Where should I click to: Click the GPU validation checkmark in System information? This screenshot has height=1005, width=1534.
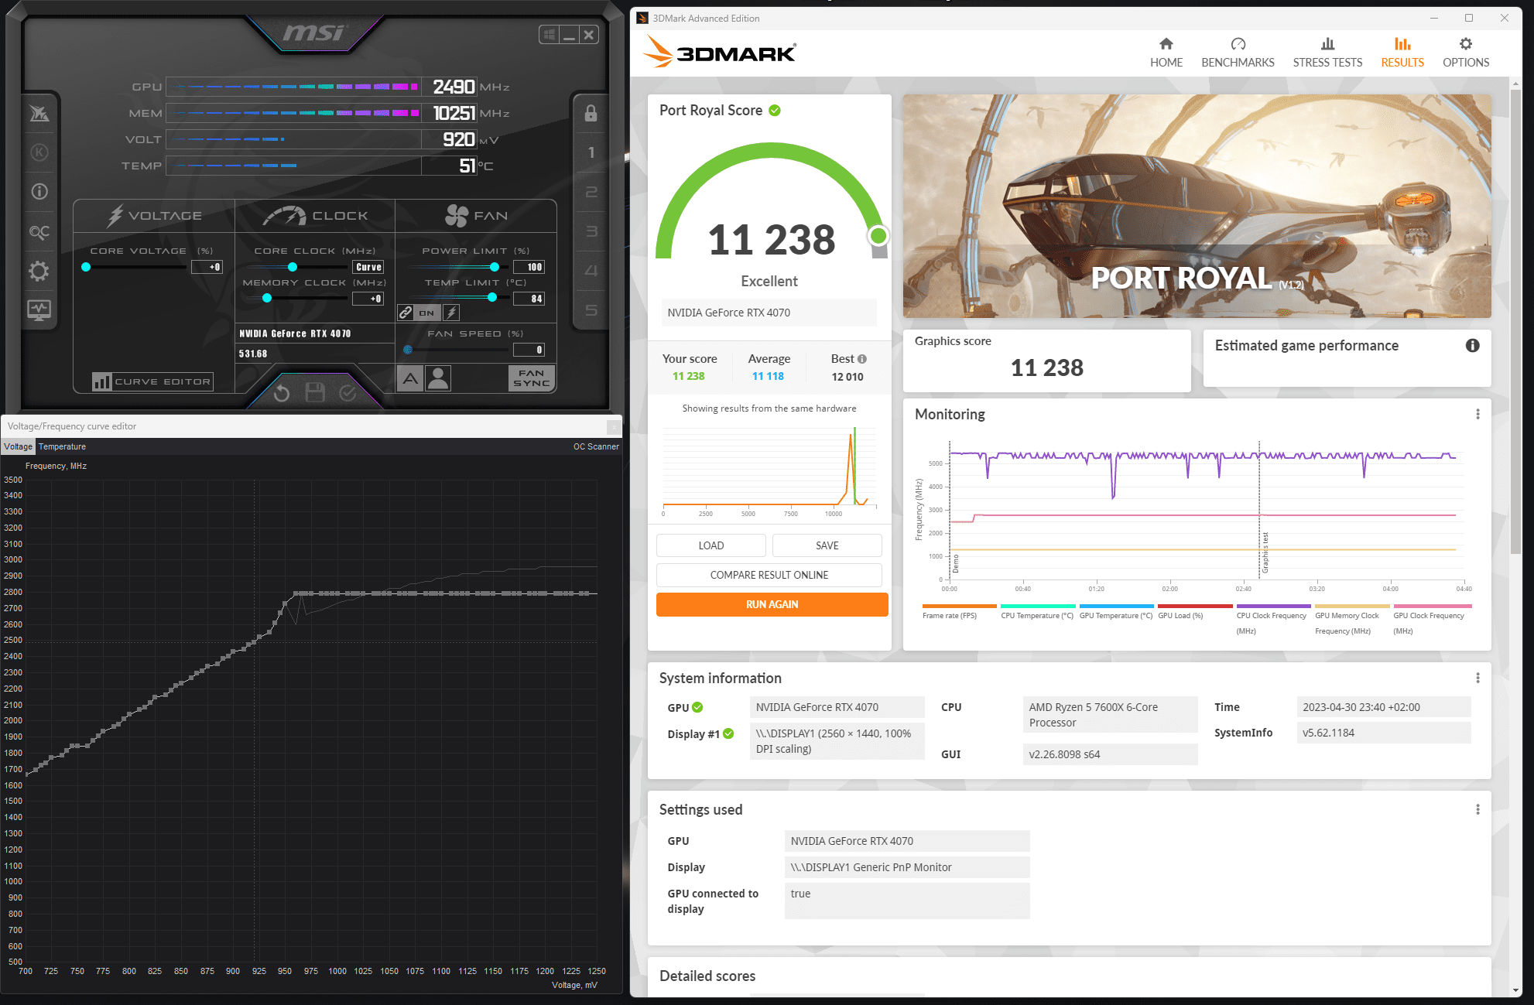click(x=697, y=707)
